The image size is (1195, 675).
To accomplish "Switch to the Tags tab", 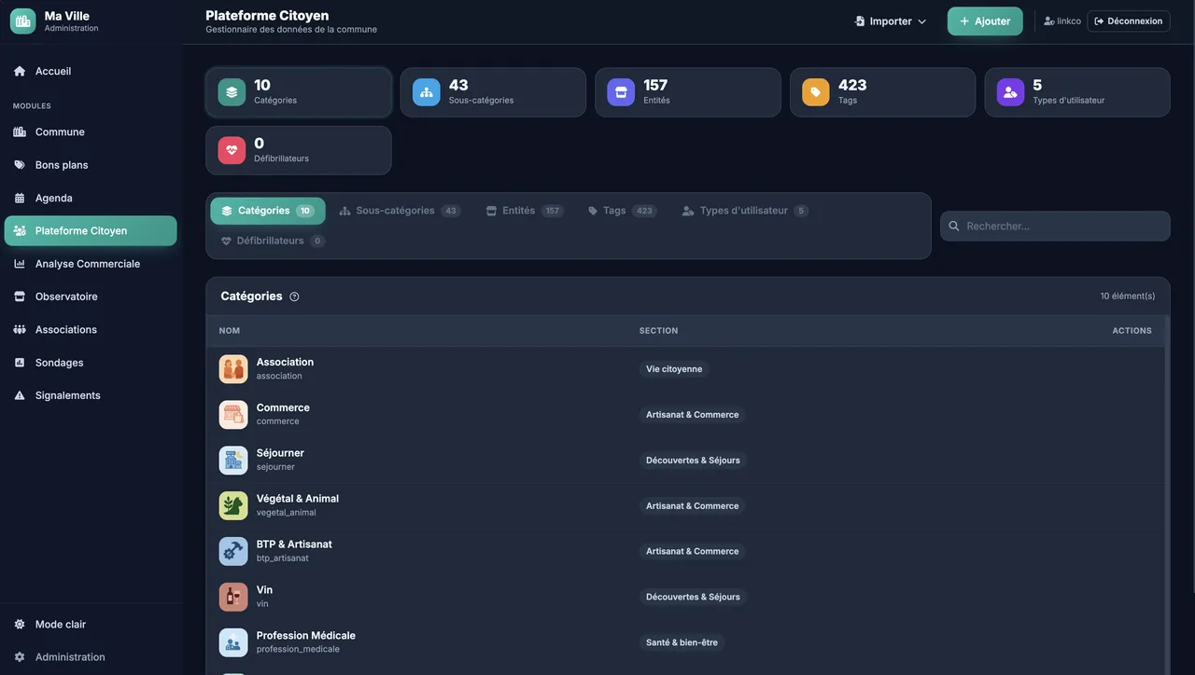I will point(622,211).
